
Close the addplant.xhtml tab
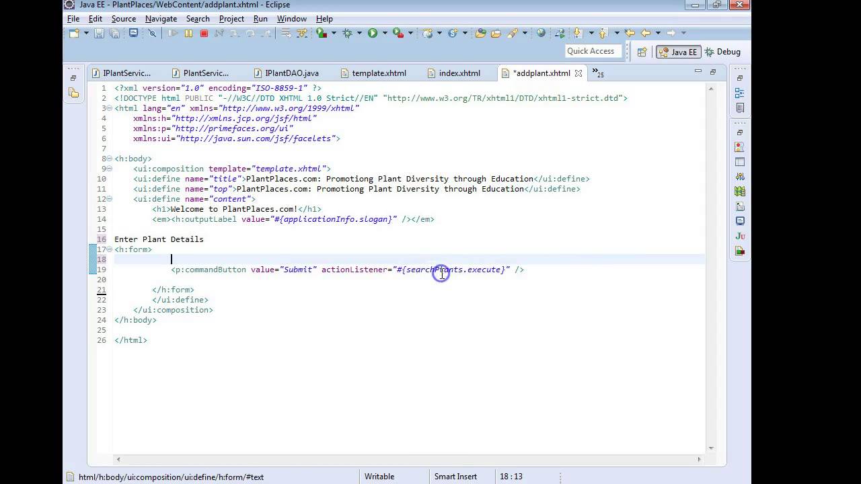(x=578, y=73)
